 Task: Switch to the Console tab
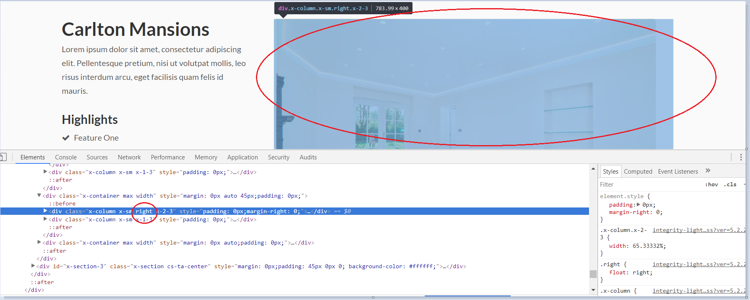click(66, 157)
